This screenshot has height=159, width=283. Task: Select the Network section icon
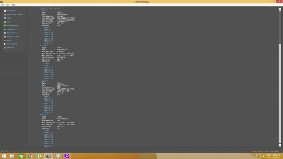[x=5, y=47]
